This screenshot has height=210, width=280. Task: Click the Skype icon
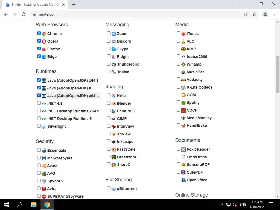pos(114,49)
